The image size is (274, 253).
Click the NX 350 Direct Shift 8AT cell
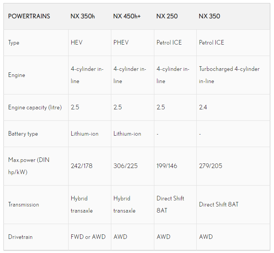click(x=219, y=205)
